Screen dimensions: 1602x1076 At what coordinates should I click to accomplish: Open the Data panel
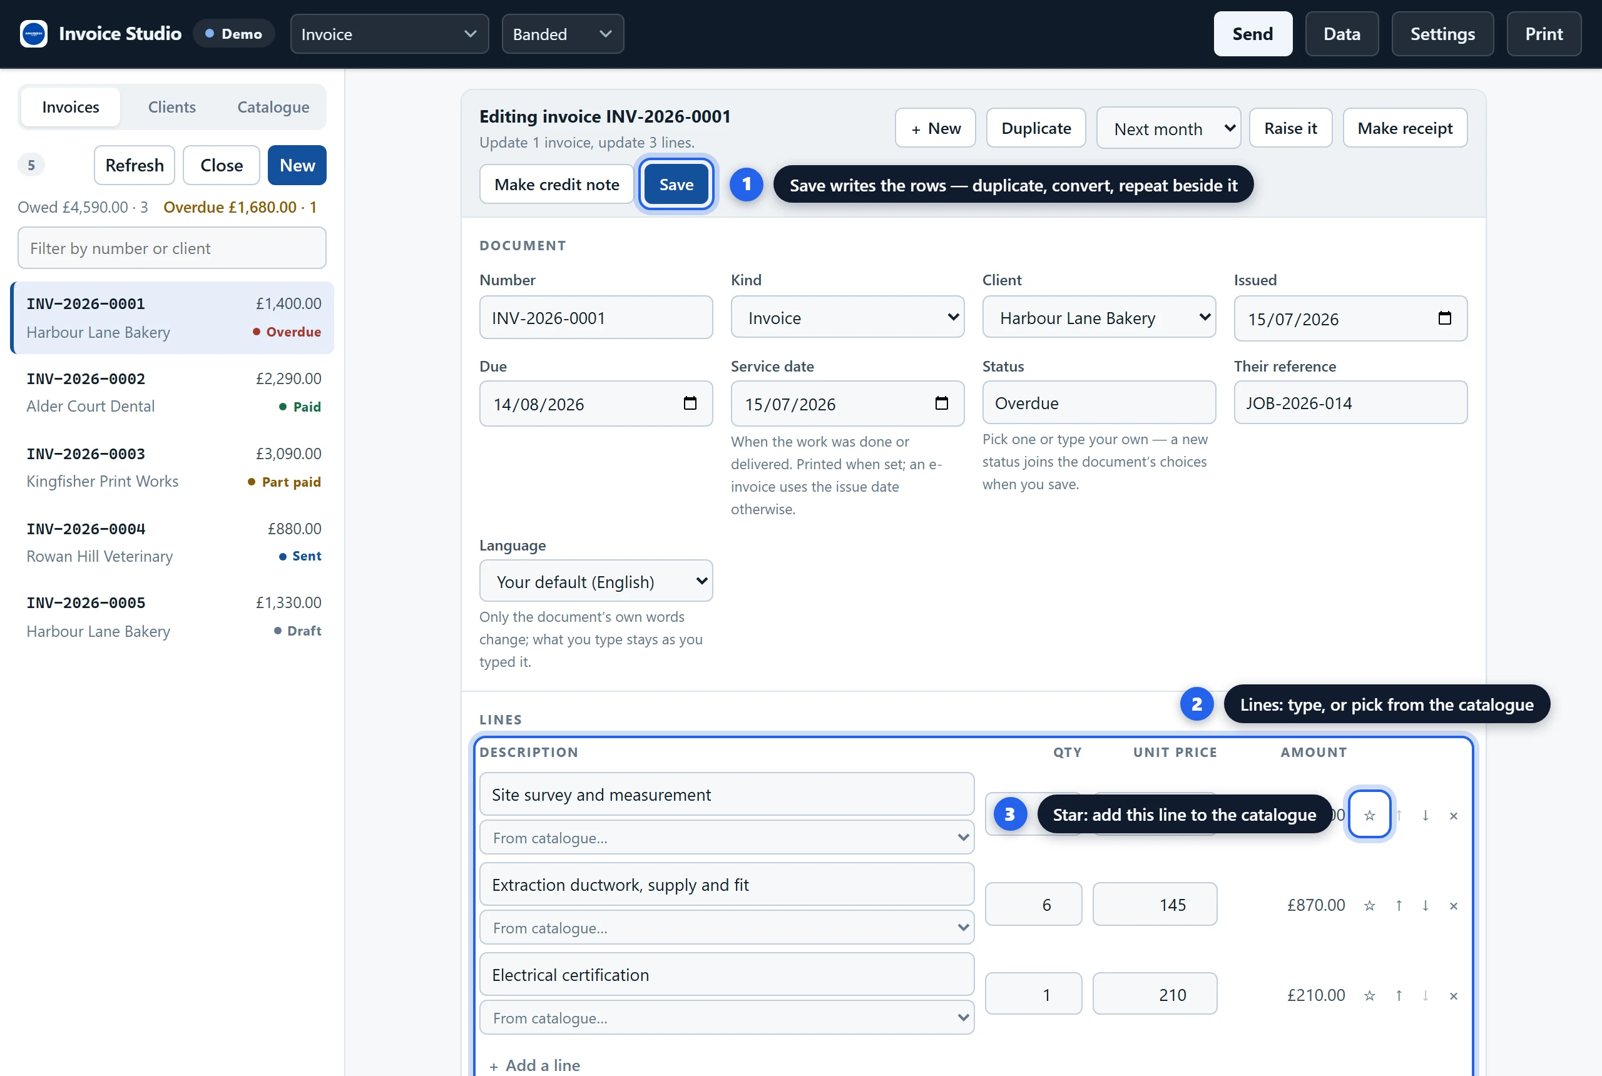(1341, 34)
